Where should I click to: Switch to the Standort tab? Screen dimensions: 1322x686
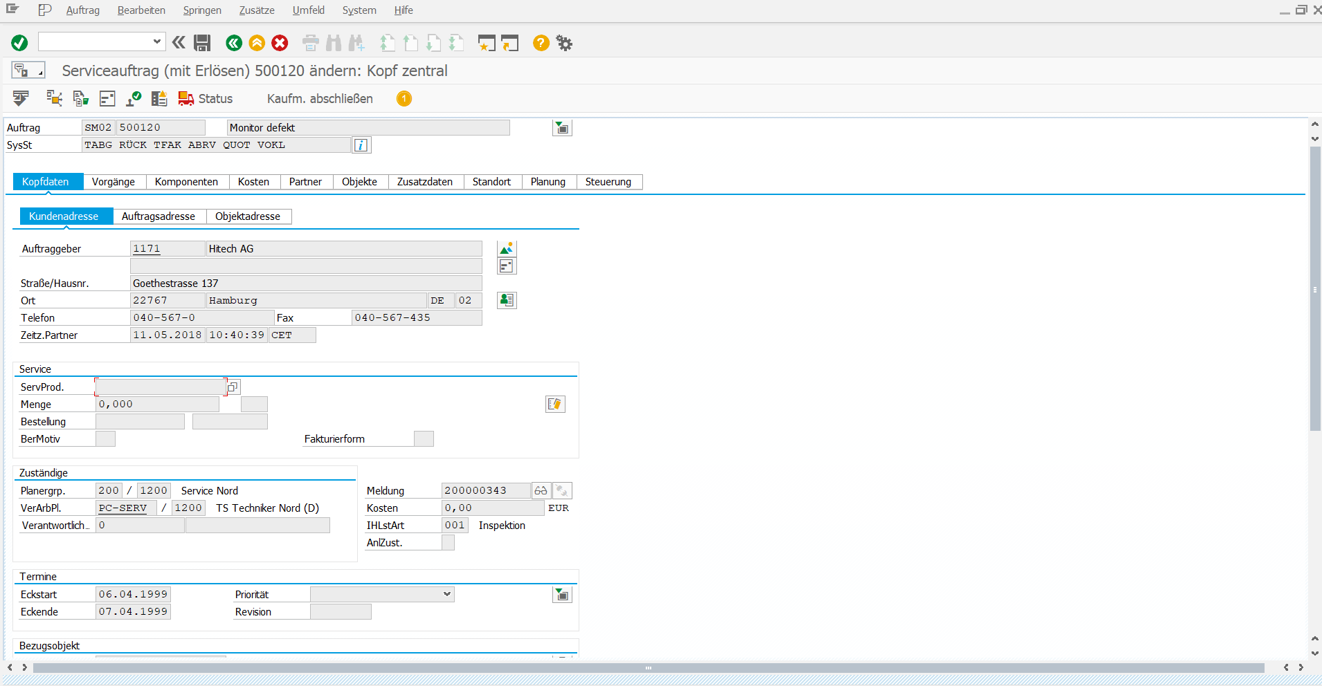click(x=491, y=182)
